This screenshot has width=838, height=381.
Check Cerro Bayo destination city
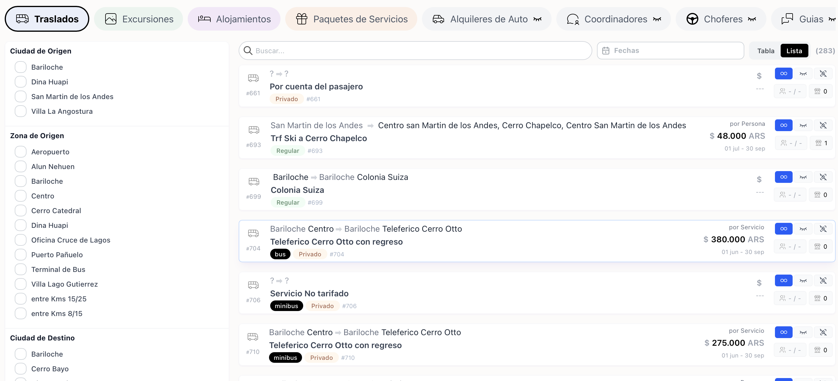pyautogui.click(x=21, y=369)
